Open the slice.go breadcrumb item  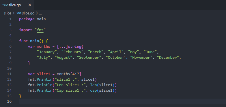coord(28,13)
